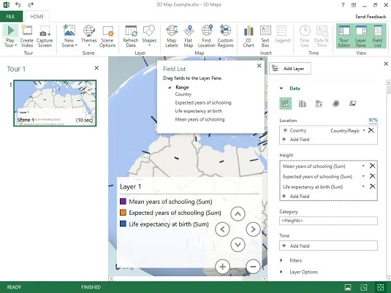Toggle the Field List view
Viewport: 391px width, 293px height.
click(x=378, y=36)
